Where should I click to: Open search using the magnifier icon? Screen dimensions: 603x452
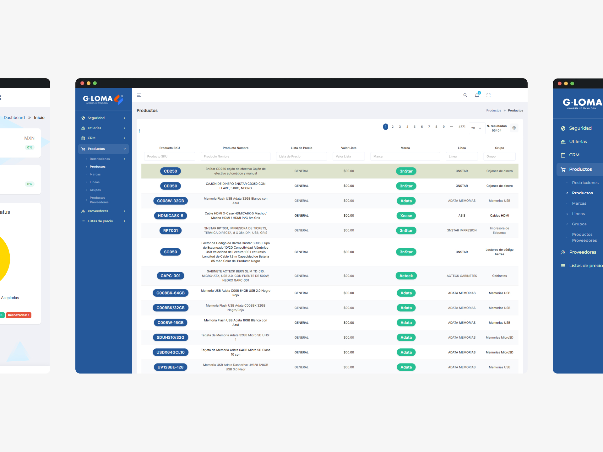pos(465,95)
